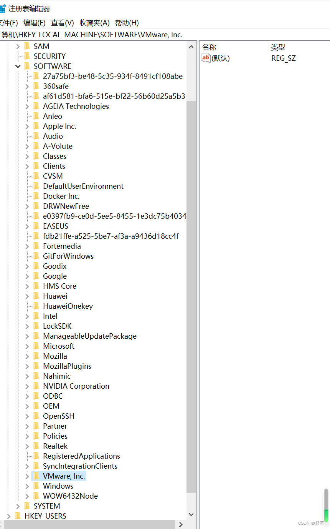The width and height of the screenshot is (330, 529).
Task: Select the Windows key
Action: (58, 486)
